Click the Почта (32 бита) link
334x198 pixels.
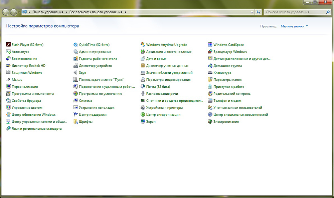158,87
